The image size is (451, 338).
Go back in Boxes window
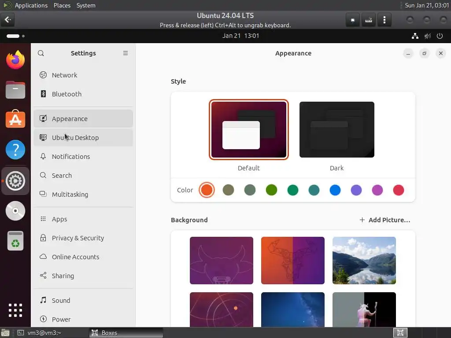(7, 19)
